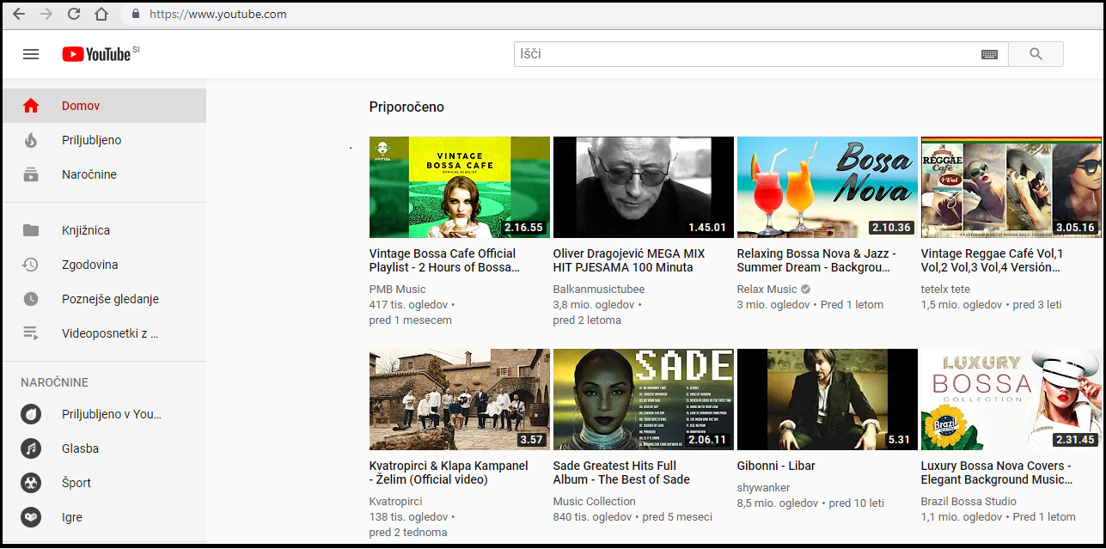Click the red Domov home icon

(31, 106)
